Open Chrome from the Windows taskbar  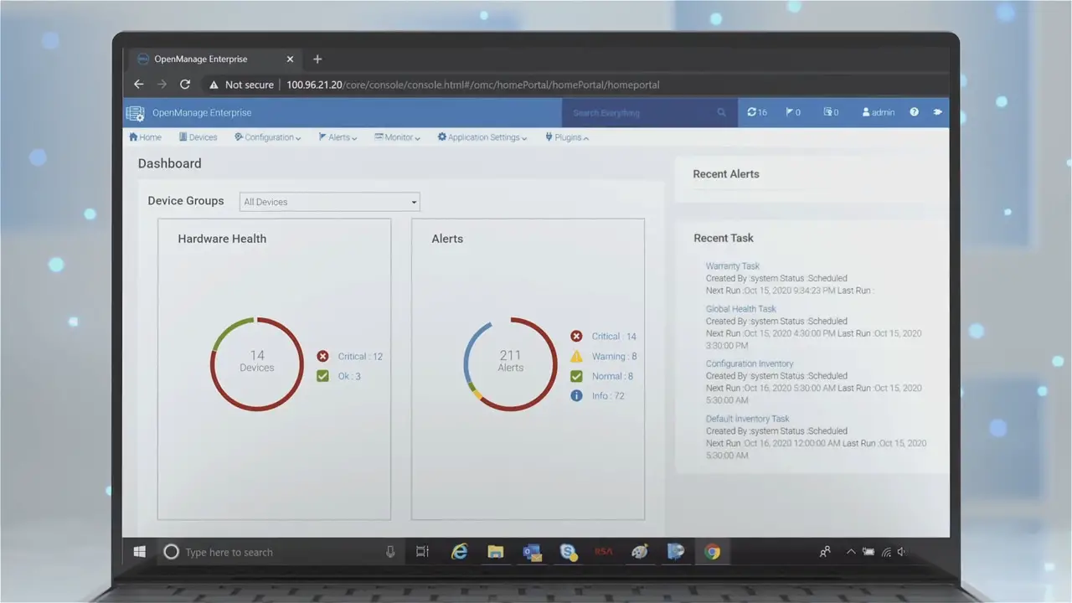[x=713, y=552]
